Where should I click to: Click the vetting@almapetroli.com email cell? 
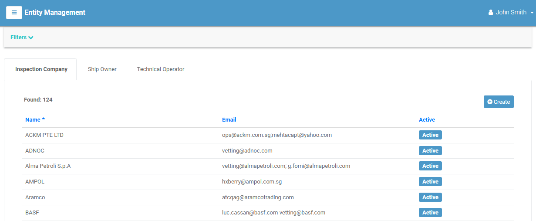click(286, 166)
